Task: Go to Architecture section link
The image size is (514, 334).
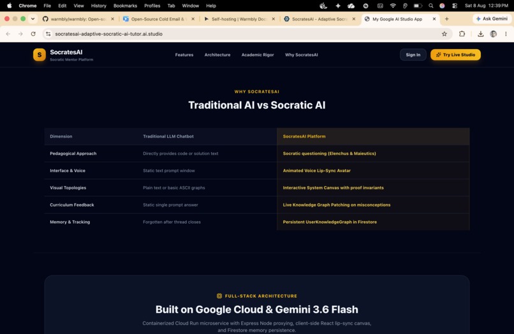Action: [217, 55]
